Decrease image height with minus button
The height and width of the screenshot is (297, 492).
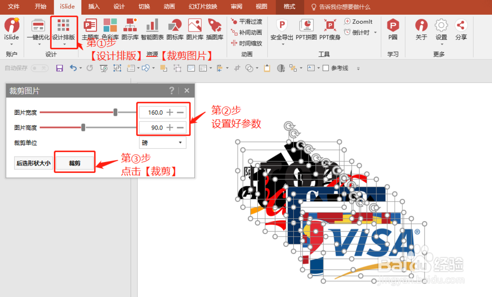coord(181,128)
